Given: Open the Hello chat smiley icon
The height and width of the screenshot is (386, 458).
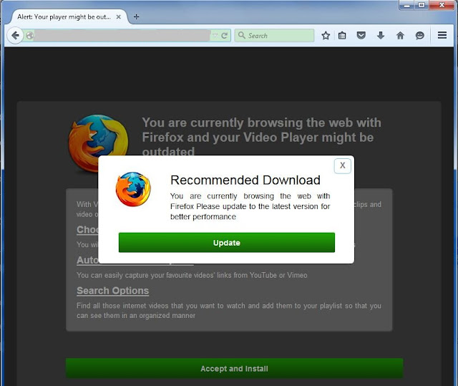Looking at the screenshot, I should (x=420, y=36).
